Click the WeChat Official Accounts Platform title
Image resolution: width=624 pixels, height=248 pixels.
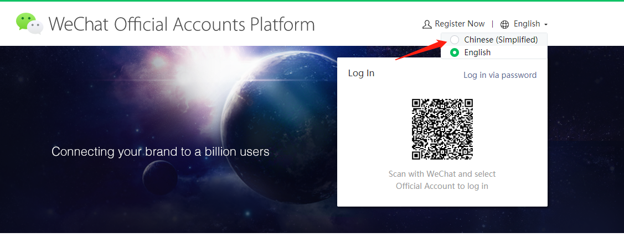pos(182,24)
